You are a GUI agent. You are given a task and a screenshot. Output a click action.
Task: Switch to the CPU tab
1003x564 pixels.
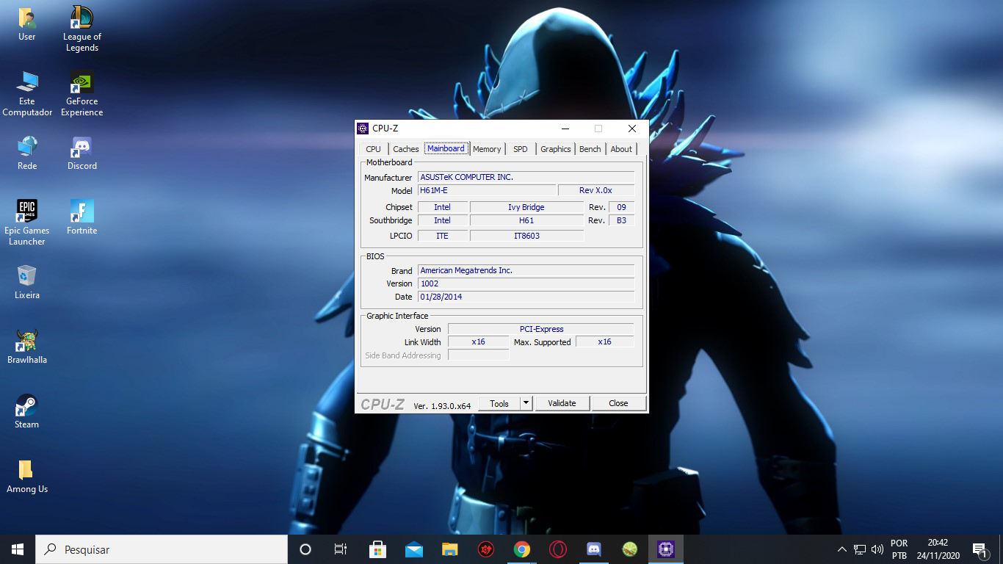[373, 149]
